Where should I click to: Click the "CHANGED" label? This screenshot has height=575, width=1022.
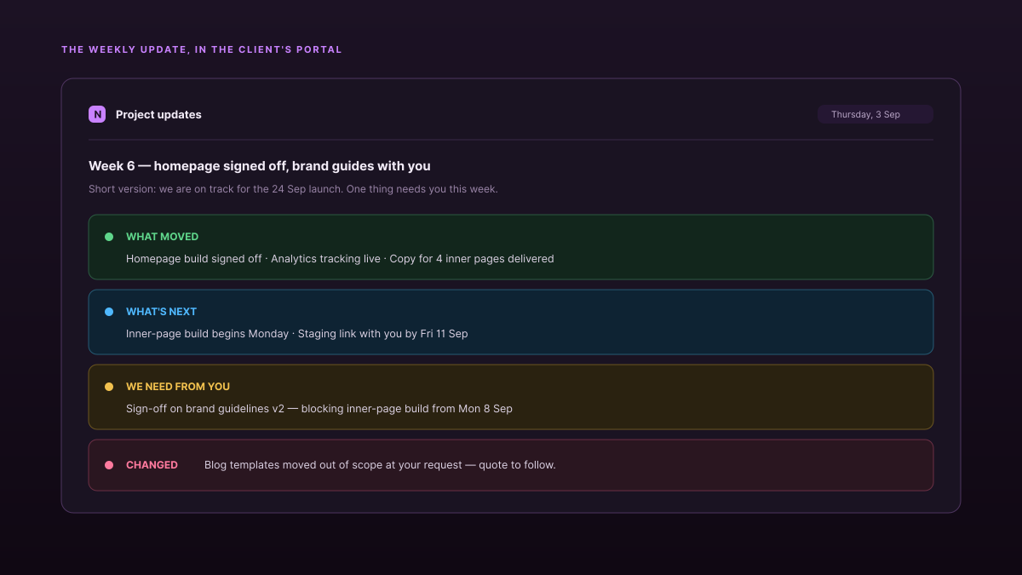[x=152, y=465]
